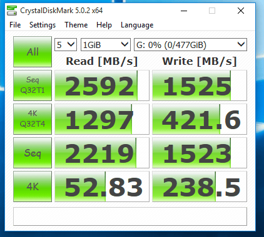This screenshot has height=237, width=264.
Task: Start the Seq Q32T1 test
Action: pos(33,85)
